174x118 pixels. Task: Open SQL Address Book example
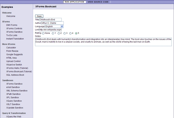click(15, 75)
